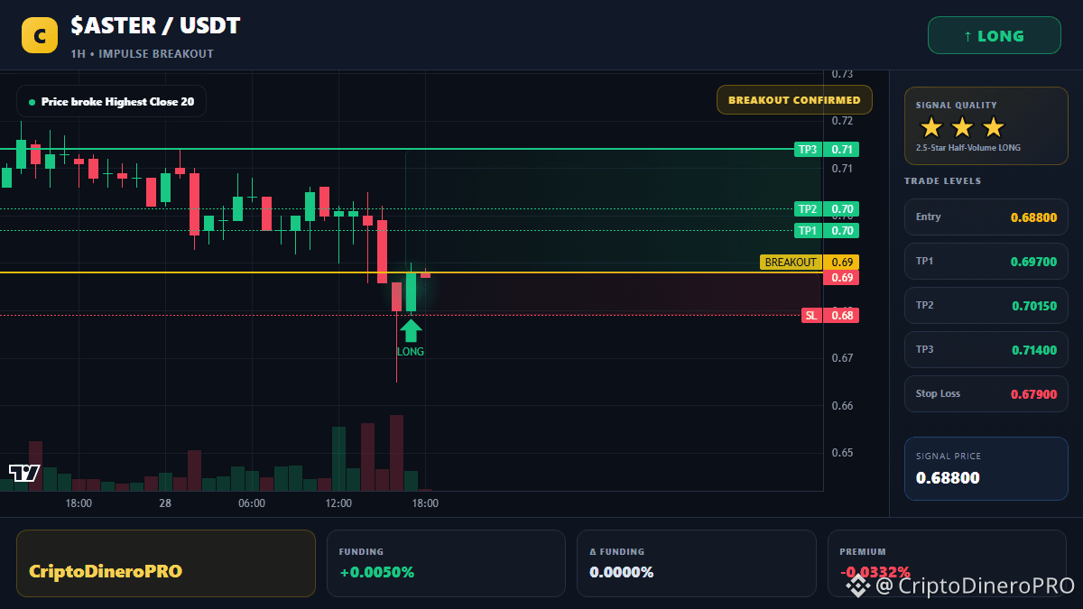Viewport: 1083px width, 609px height.
Task: Click the 1H • IMPULSE BREAKOUT subtitle
Action: coord(142,54)
